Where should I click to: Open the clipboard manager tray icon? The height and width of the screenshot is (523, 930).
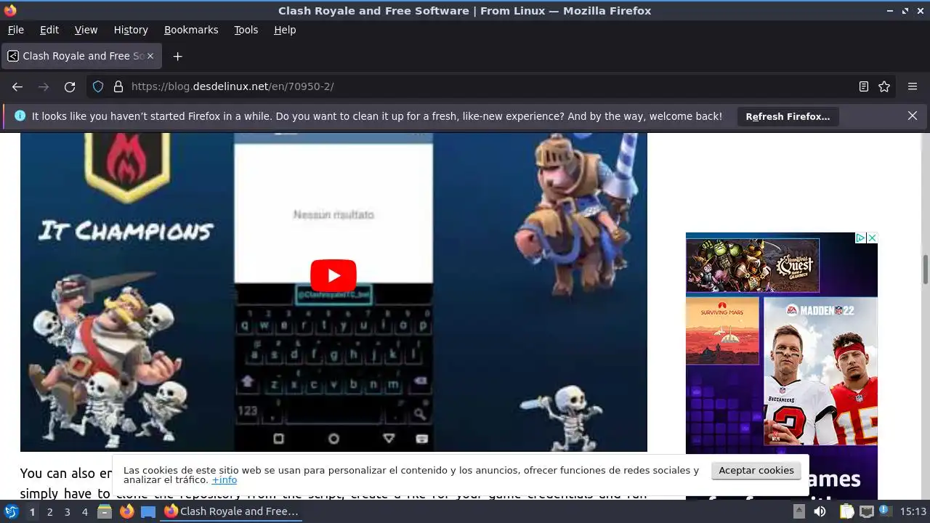(x=846, y=511)
